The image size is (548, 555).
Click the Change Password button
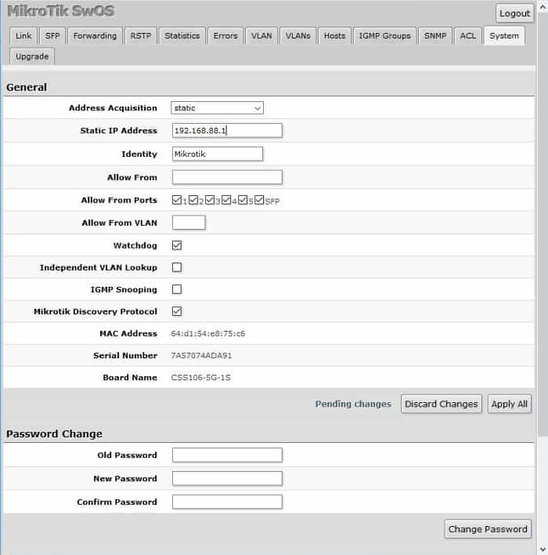[x=488, y=529]
